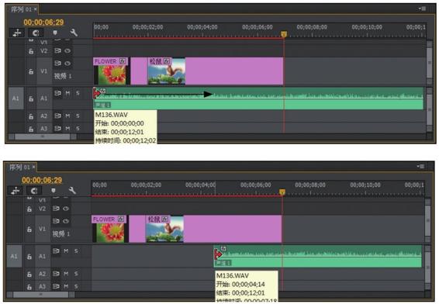This screenshot has height=304, width=439.
Task: Toggle snap magnet in upper timeline
Action: (x=36, y=33)
